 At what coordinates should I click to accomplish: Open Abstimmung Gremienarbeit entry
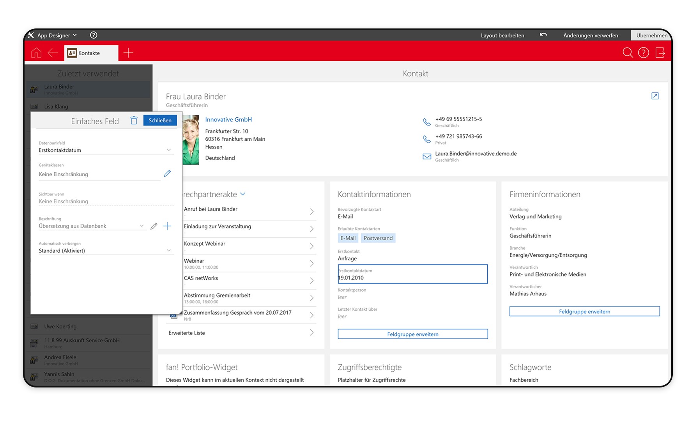pos(249,298)
